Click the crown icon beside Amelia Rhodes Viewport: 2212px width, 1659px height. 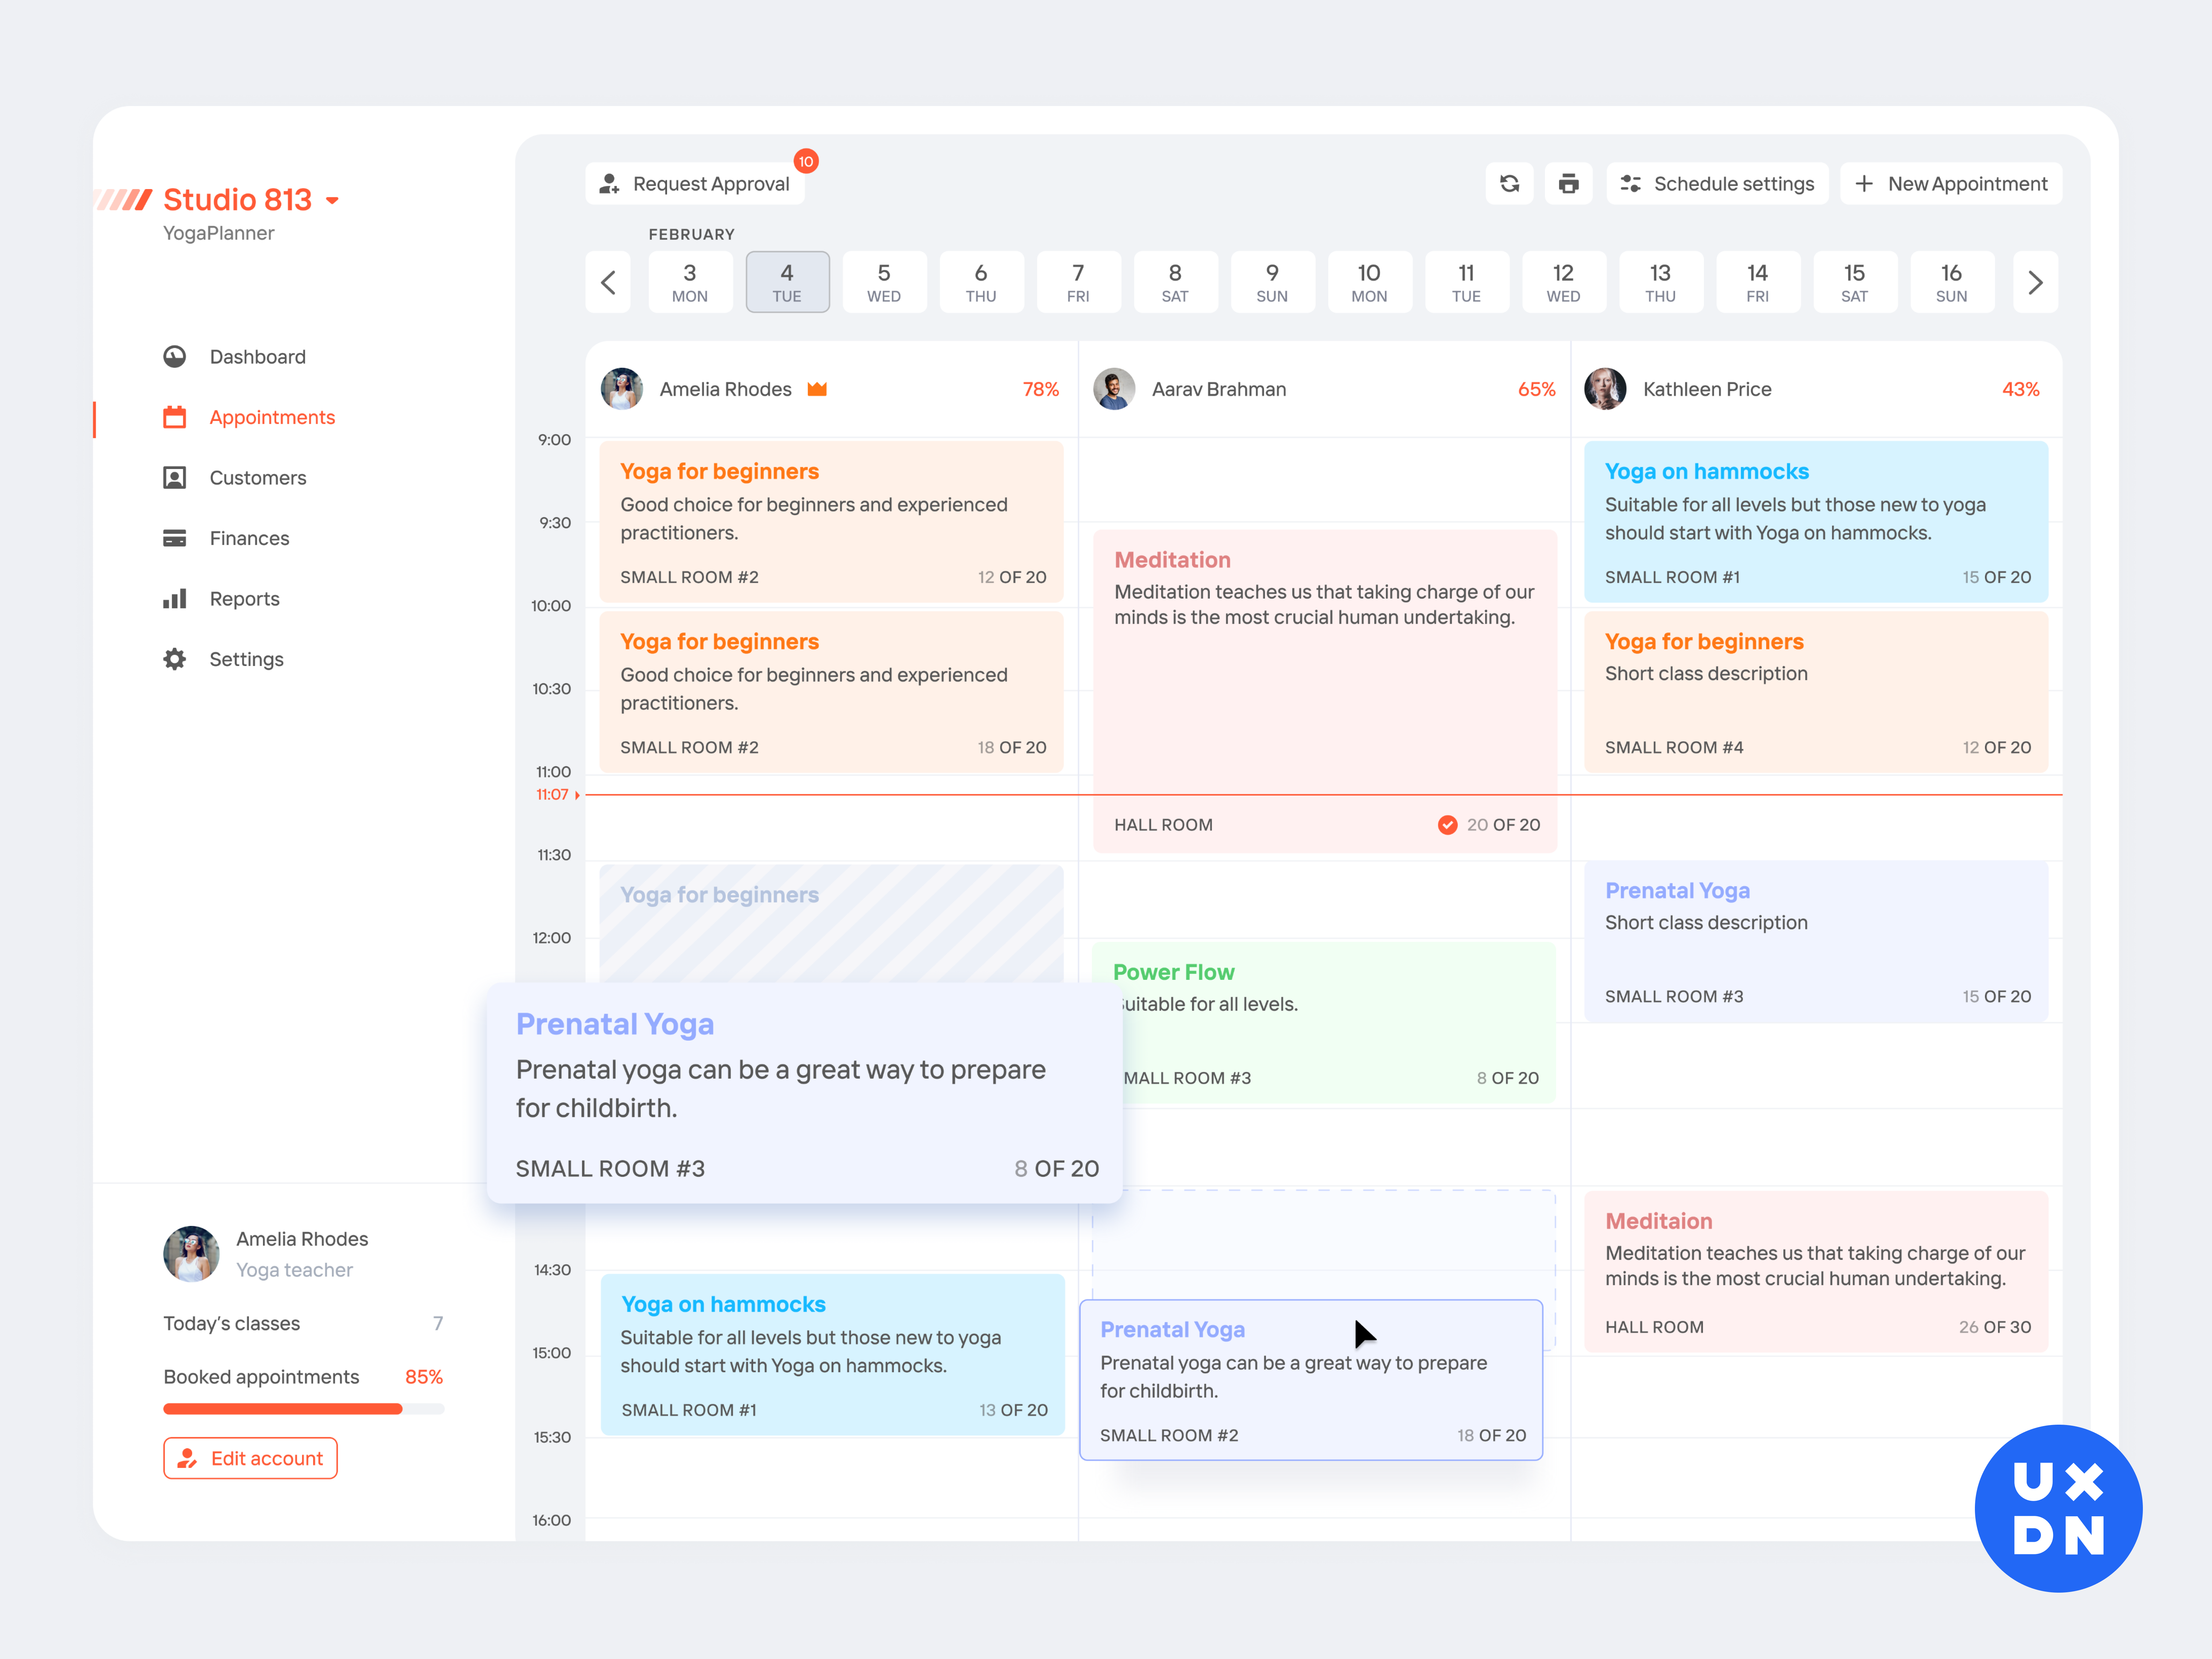pos(817,389)
